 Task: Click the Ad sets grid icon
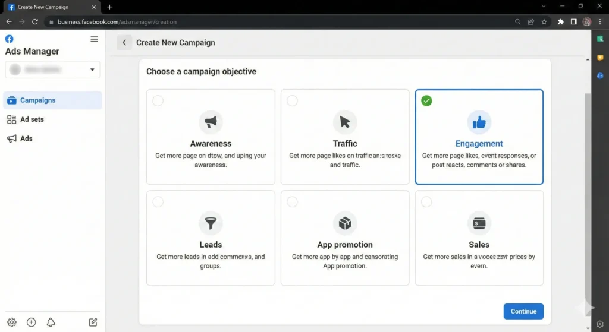click(12, 119)
